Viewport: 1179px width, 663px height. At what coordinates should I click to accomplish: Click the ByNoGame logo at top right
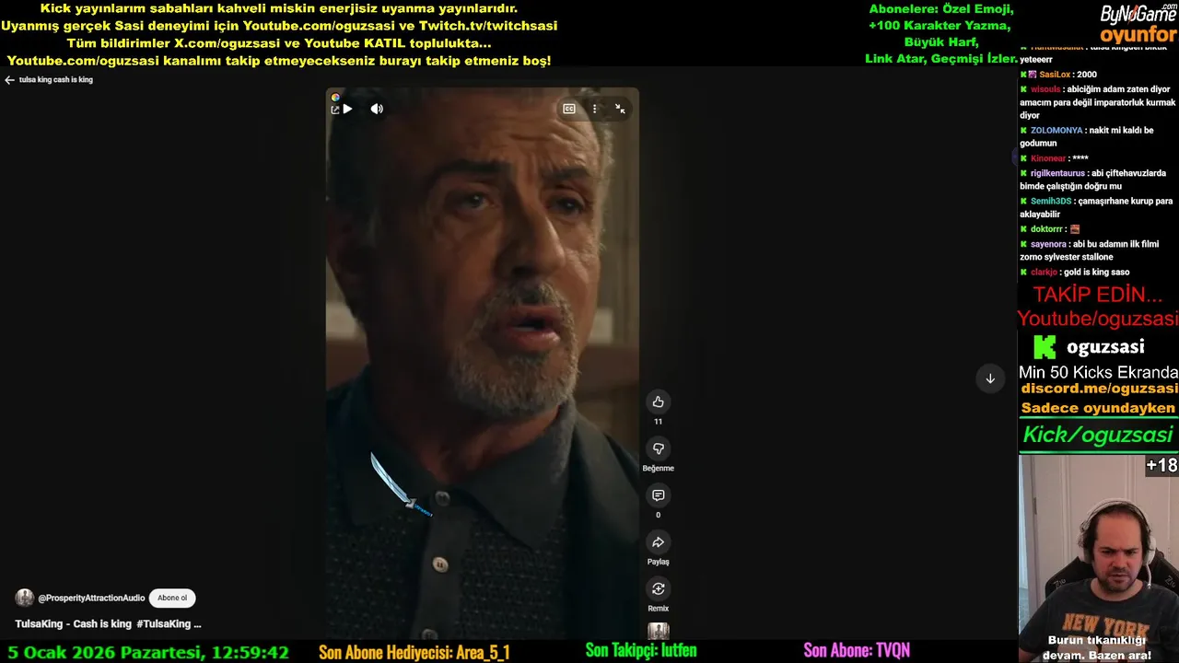point(1138,14)
